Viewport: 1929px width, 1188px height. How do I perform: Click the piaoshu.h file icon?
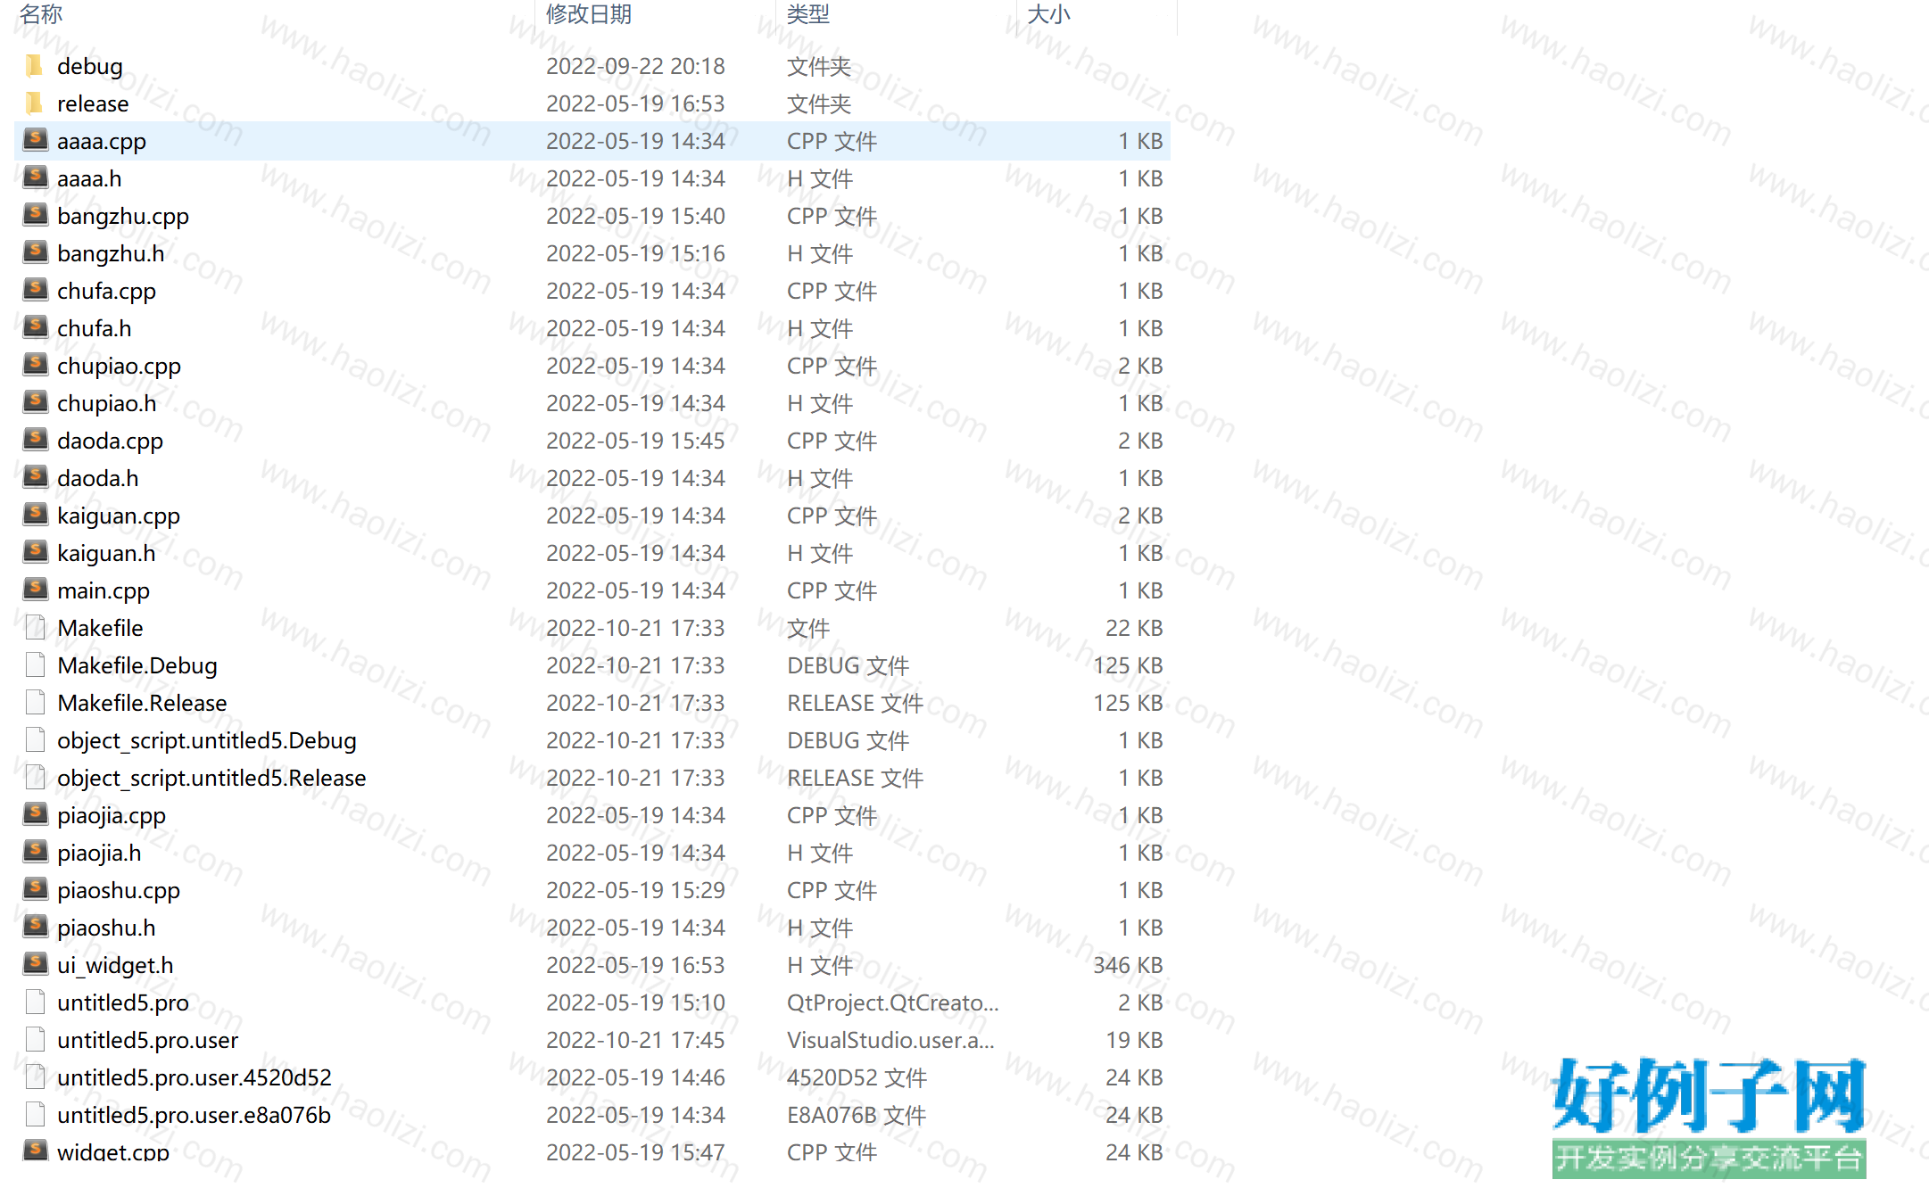coord(35,927)
